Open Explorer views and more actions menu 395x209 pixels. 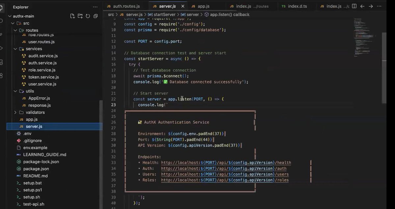click(x=95, y=7)
